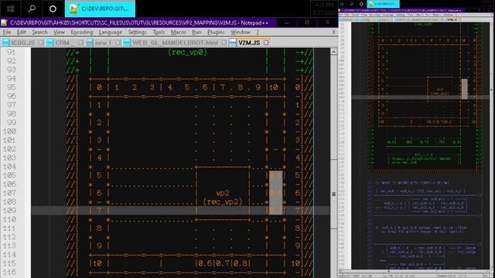Click the Notepad++ taskbar button in the right view
Screen dimensions: 495x278
point(384,4)
